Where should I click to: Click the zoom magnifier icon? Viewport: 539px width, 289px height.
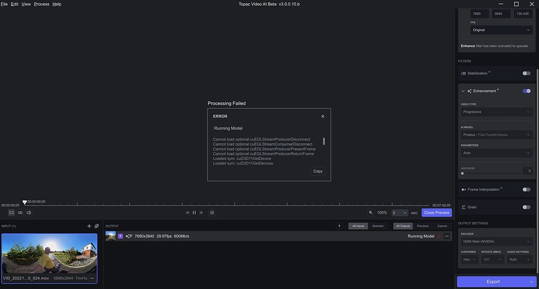point(370,213)
